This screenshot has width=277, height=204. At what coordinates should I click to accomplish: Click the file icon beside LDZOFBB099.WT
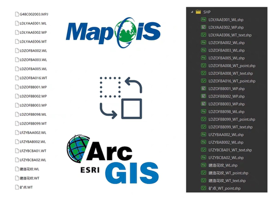[17, 123]
